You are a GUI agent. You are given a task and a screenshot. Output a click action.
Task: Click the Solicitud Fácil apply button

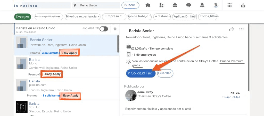click(141, 73)
